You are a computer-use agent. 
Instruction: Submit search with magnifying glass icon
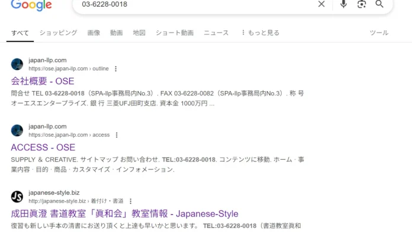pos(379,4)
